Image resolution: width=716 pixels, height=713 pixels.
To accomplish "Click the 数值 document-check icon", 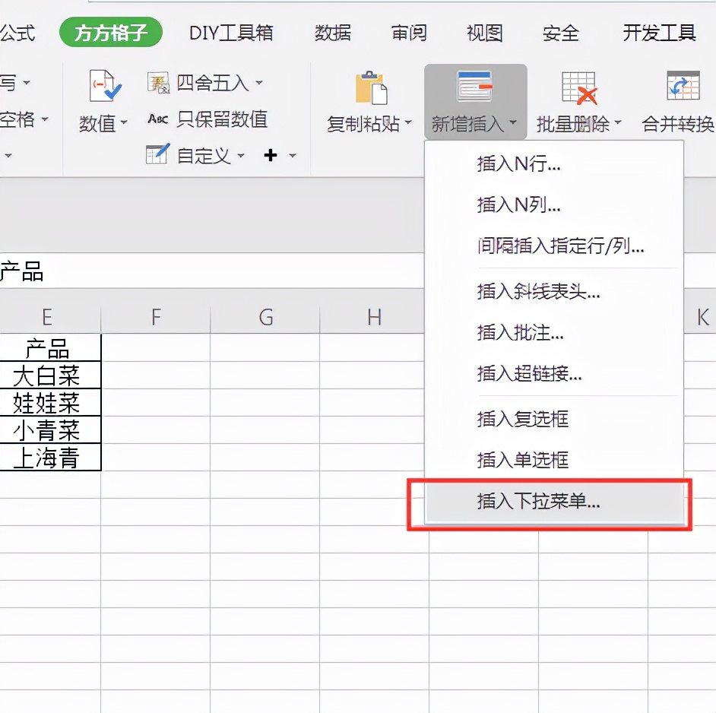I will pyautogui.click(x=105, y=85).
